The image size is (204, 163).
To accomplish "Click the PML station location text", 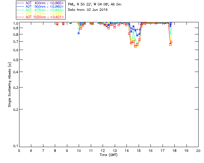I will [95, 4].
